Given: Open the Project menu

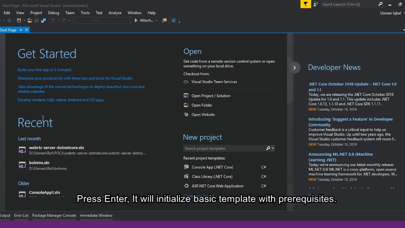Looking at the screenshot, I should [36, 13].
